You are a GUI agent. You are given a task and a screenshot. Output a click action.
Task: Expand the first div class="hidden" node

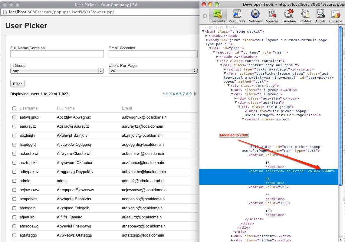tap(232, 236)
